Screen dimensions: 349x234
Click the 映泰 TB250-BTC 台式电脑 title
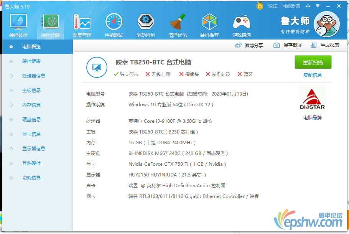[x=153, y=63]
